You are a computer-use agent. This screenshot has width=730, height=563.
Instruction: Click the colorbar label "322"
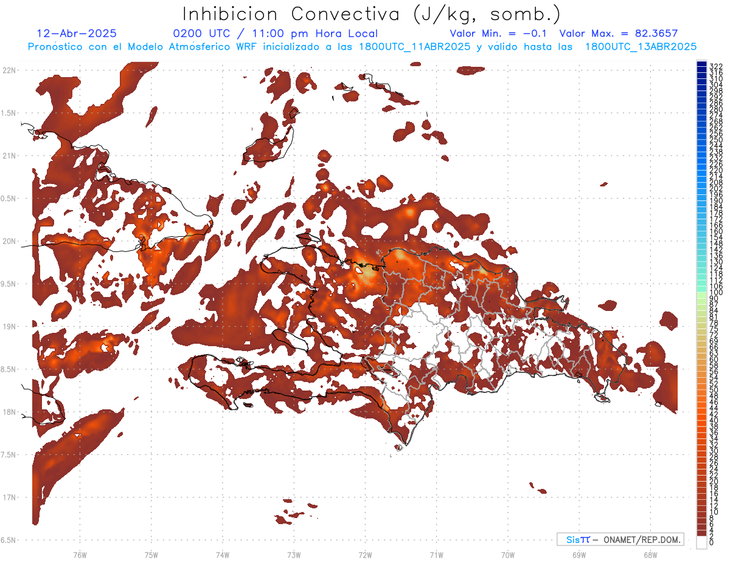(716, 66)
